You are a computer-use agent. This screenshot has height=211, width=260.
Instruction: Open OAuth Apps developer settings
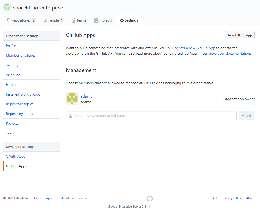point(16,156)
